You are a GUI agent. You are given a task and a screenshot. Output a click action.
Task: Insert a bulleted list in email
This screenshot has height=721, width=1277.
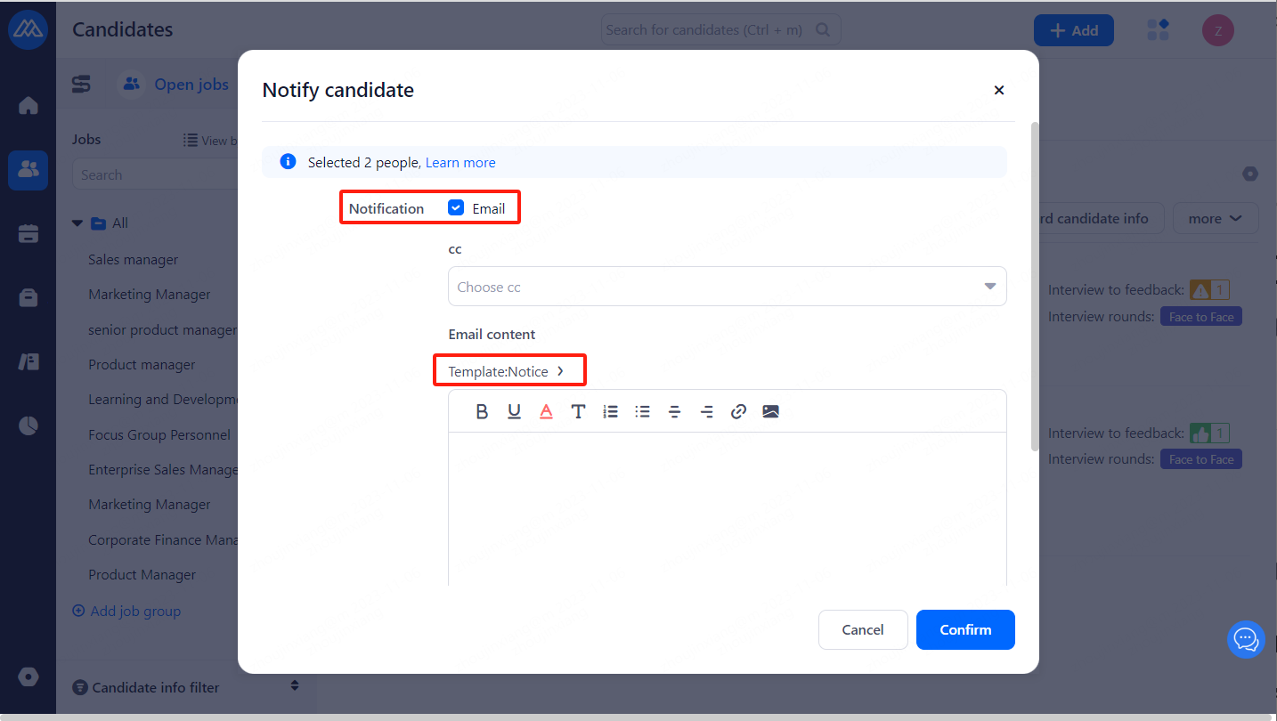[642, 411]
